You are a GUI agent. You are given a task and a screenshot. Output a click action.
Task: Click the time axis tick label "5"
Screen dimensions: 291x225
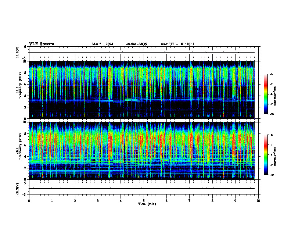[x=144, y=201]
